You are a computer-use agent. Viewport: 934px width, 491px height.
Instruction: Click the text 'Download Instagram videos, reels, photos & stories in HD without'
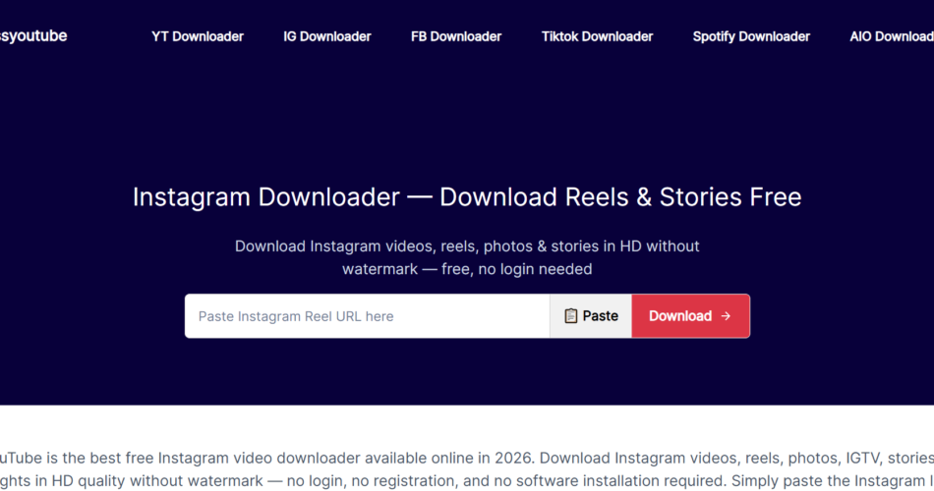pos(467,246)
